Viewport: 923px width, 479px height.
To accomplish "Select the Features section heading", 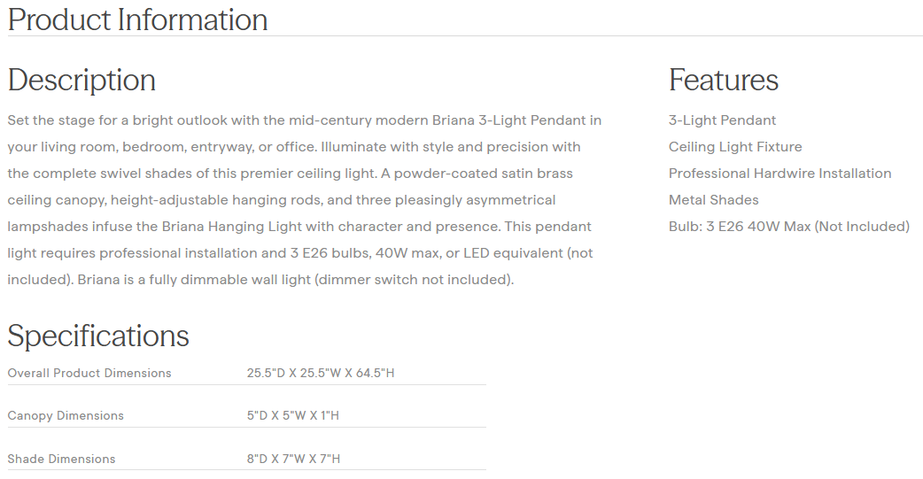I will pos(723,80).
